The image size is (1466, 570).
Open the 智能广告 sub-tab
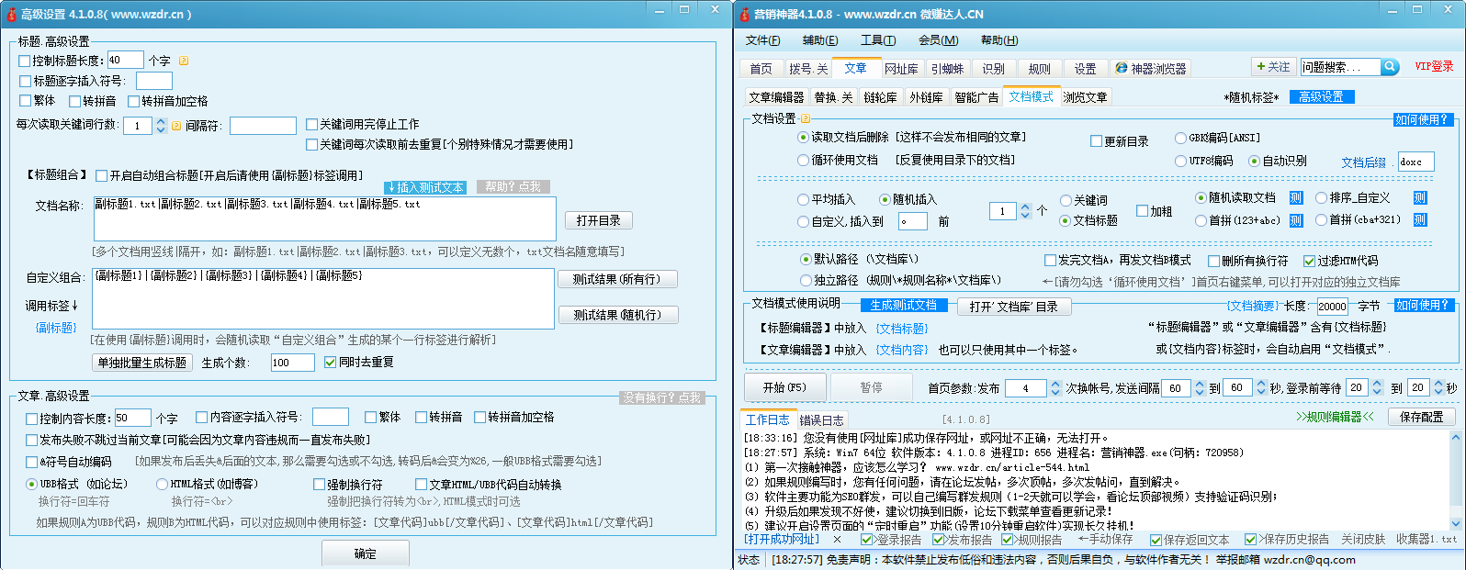click(x=976, y=97)
